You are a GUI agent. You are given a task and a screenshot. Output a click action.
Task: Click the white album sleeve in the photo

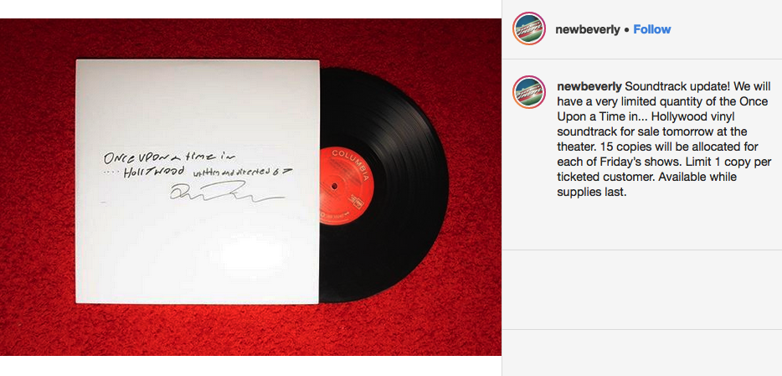pos(198,182)
